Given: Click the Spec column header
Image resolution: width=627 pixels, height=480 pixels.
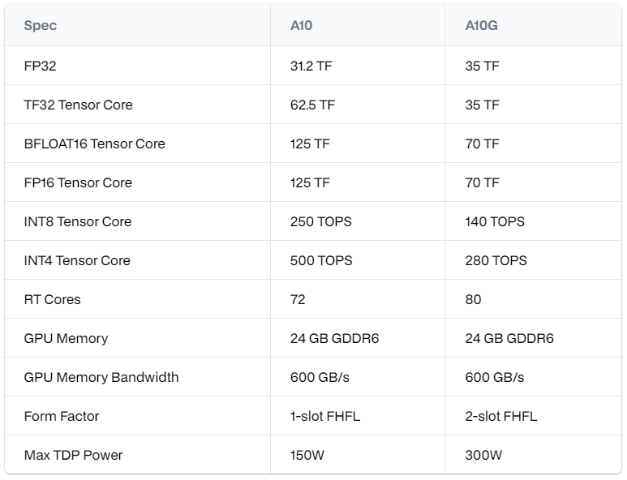Looking at the screenshot, I should tap(41, 25).
